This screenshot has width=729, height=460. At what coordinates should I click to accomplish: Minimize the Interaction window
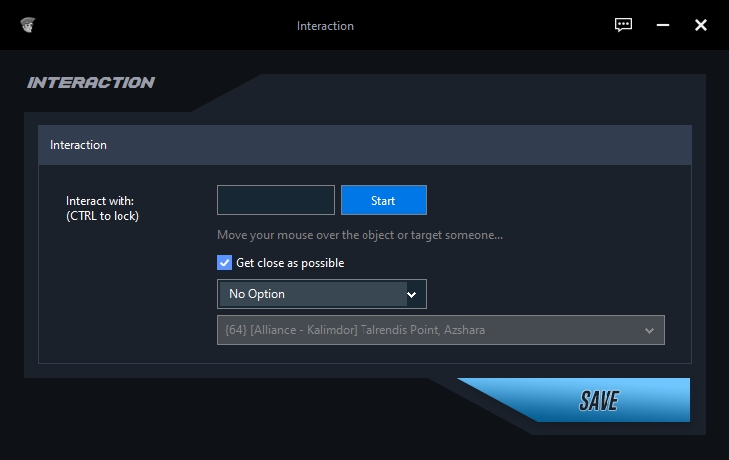pyautogui.click(x=662, y=25)
